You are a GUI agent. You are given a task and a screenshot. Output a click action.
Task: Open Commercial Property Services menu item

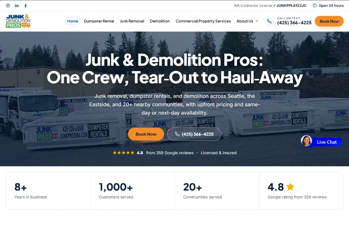pyautogui.click(x=203, y=21)
